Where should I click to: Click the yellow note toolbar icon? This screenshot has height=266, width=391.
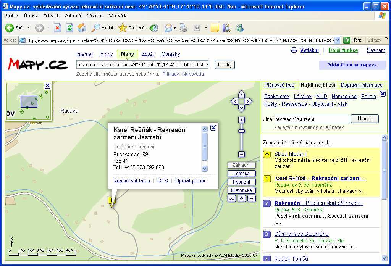pos(215,28)
